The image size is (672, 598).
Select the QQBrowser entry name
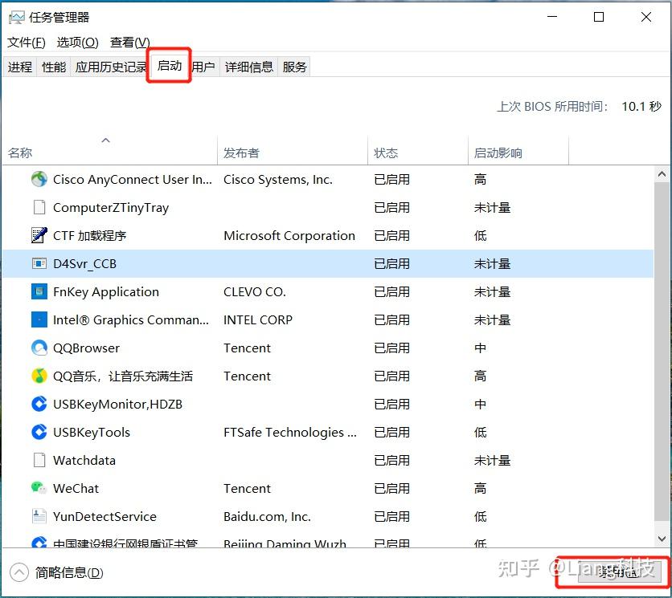[86, 348]
